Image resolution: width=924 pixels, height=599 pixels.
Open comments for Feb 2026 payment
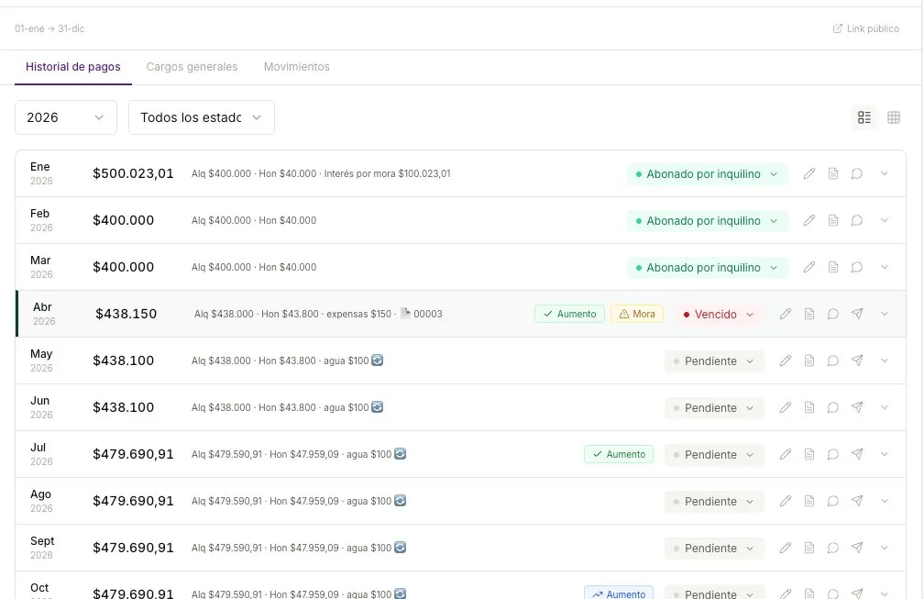pos(857,220)
